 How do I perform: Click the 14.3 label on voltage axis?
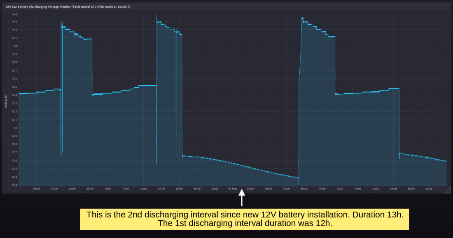point(14,21)
